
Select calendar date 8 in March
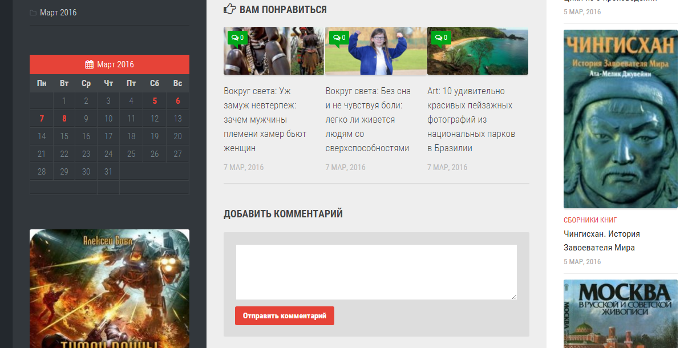[x=64, y=119]
